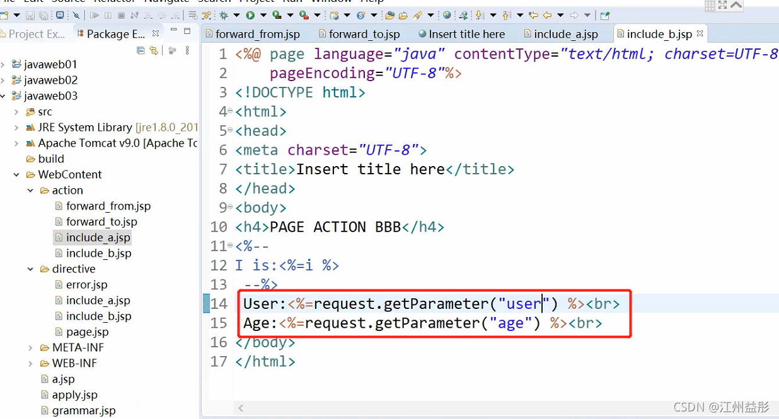
Task: Expand the src folder node
Action: [x=17, y=111]
